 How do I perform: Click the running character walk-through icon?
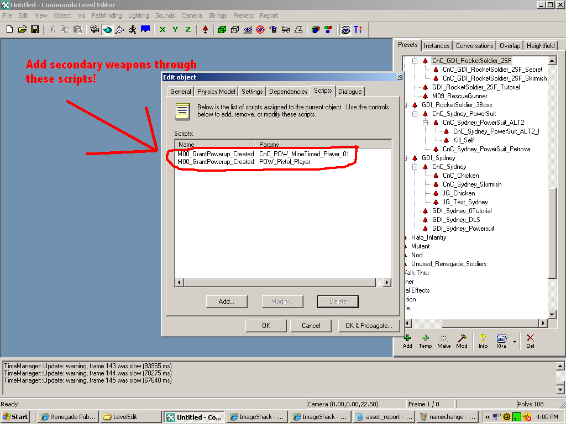coord(133,29)
